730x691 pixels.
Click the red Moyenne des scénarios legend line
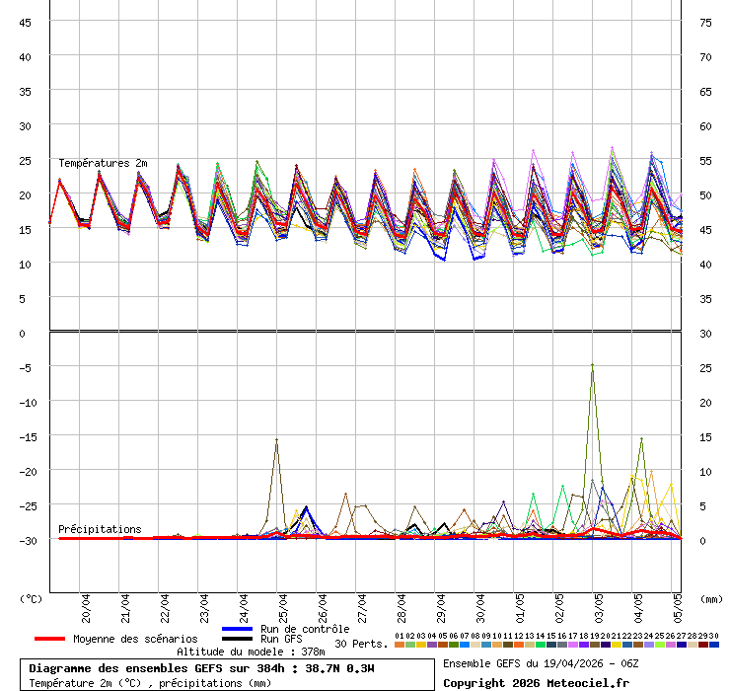(x=50, y=639)
